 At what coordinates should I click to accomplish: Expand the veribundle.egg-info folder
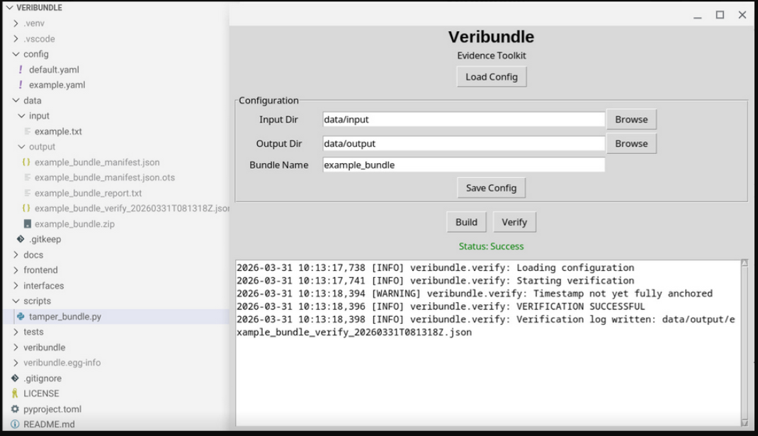pyautogui.click(x=16, y=362)
